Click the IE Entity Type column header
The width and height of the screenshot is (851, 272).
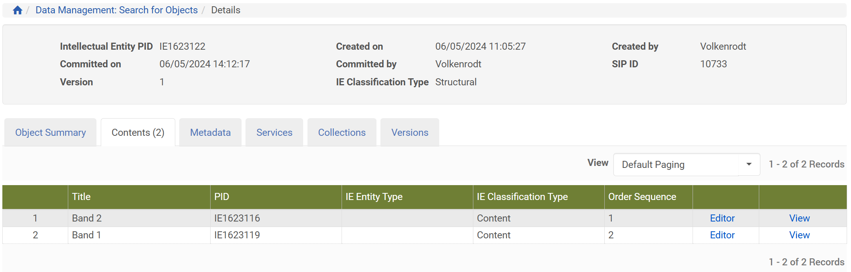[x=374, y=197]
